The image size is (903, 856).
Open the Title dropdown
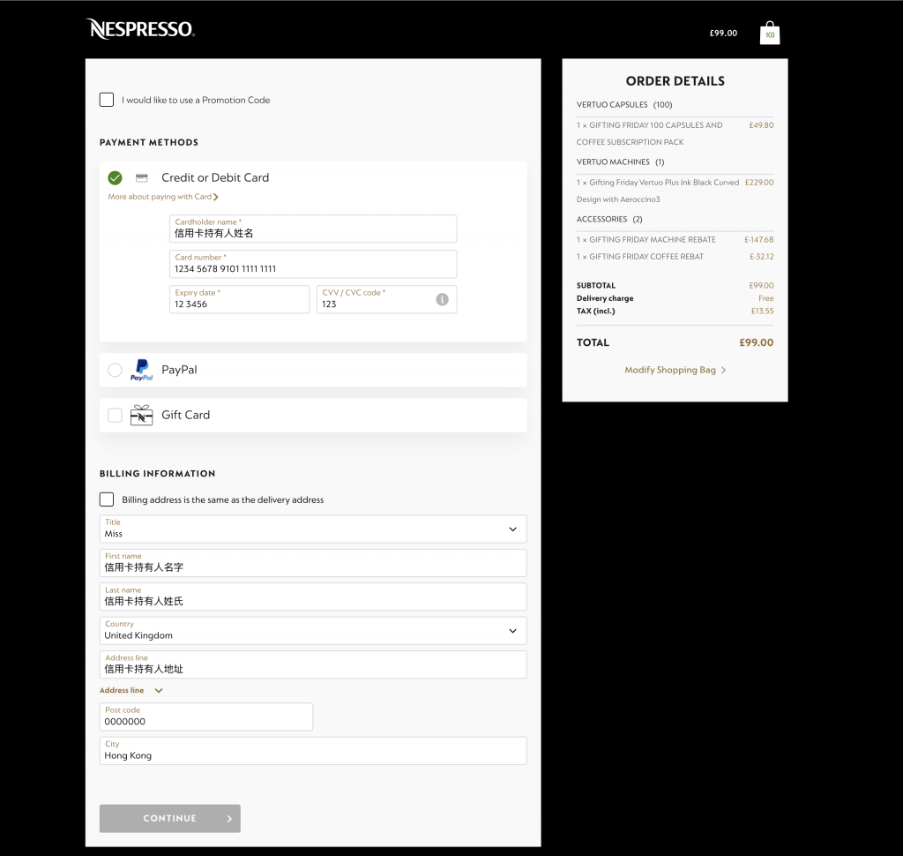coord(313,529)
